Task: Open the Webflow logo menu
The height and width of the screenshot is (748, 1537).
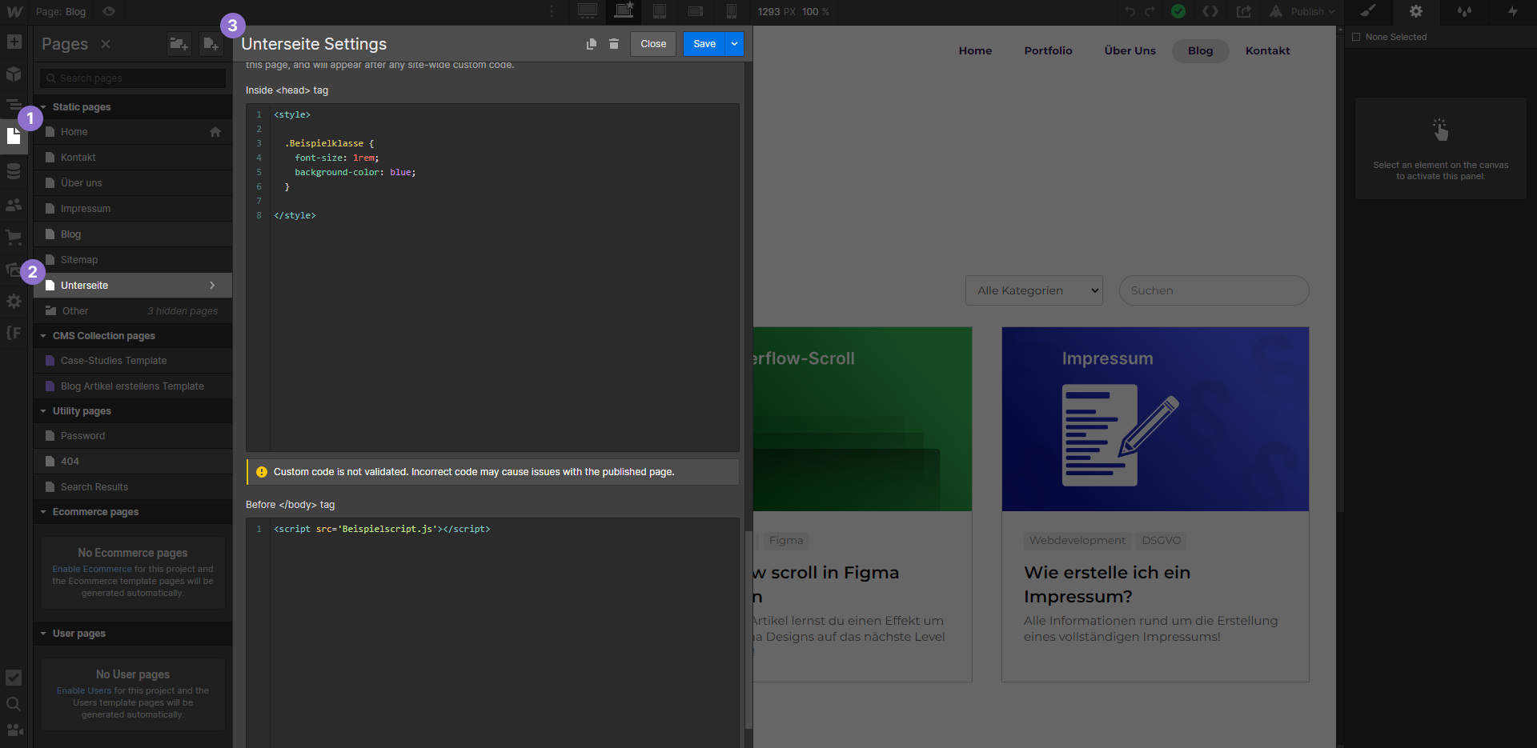Action: click(x=14, y=12)
